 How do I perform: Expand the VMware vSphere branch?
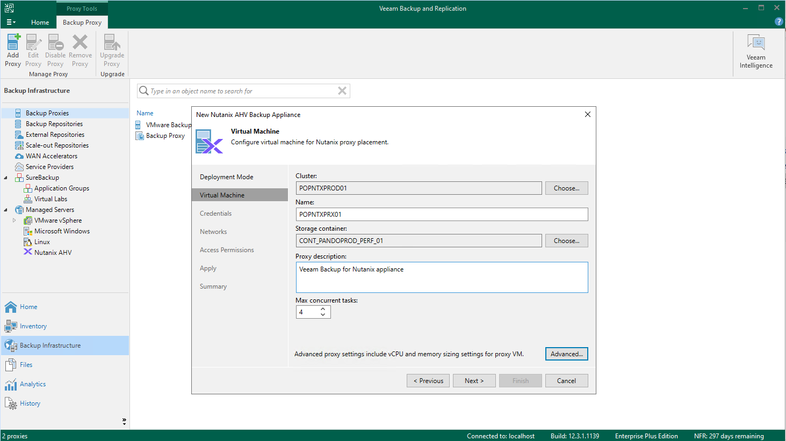[x=15, y=220]
